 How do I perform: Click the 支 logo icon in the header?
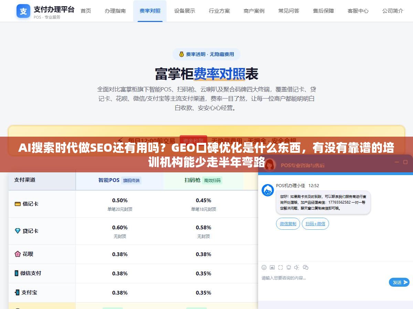[23, 11]
